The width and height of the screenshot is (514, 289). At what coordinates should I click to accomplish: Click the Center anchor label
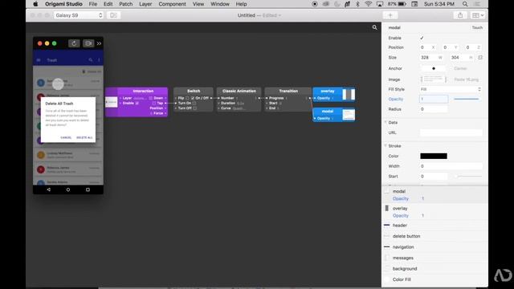pos(460,68)
